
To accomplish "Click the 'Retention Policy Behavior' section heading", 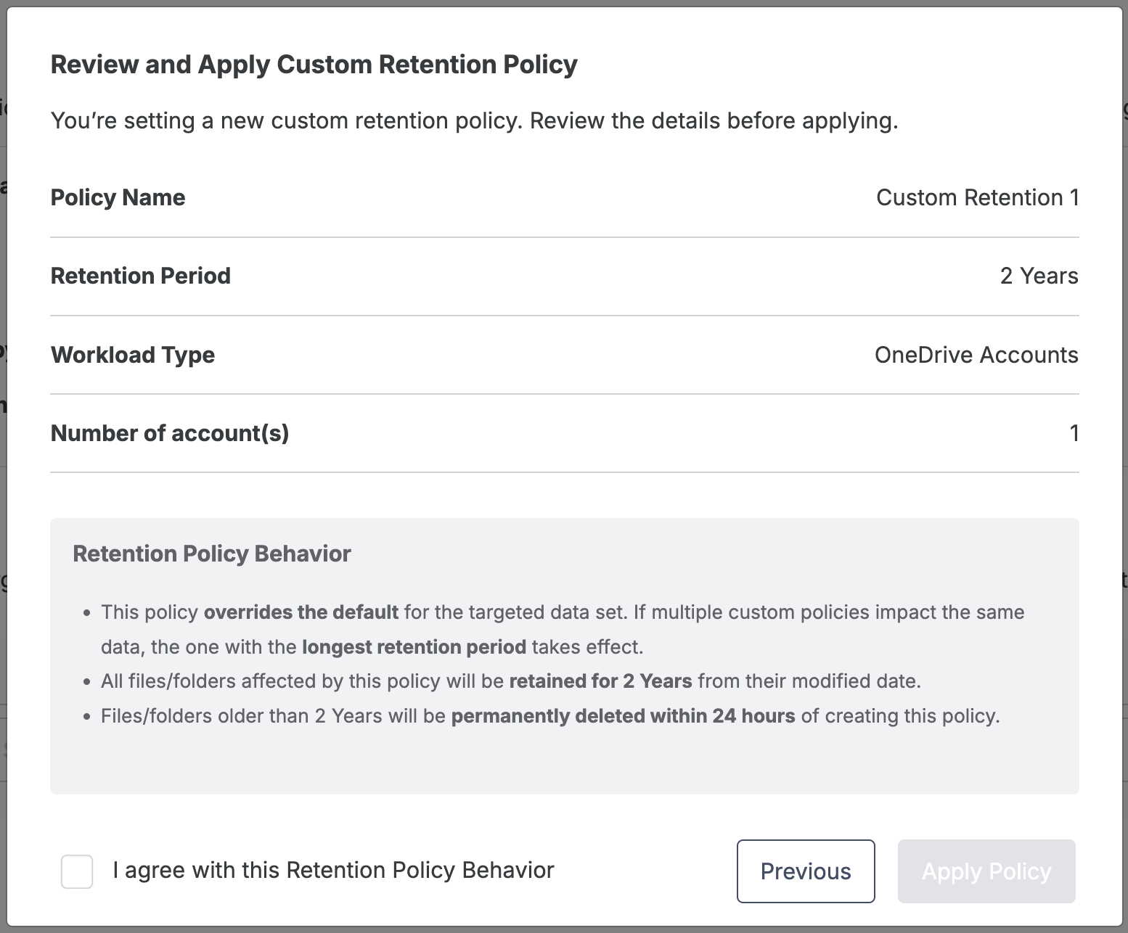I will point(212,554).
